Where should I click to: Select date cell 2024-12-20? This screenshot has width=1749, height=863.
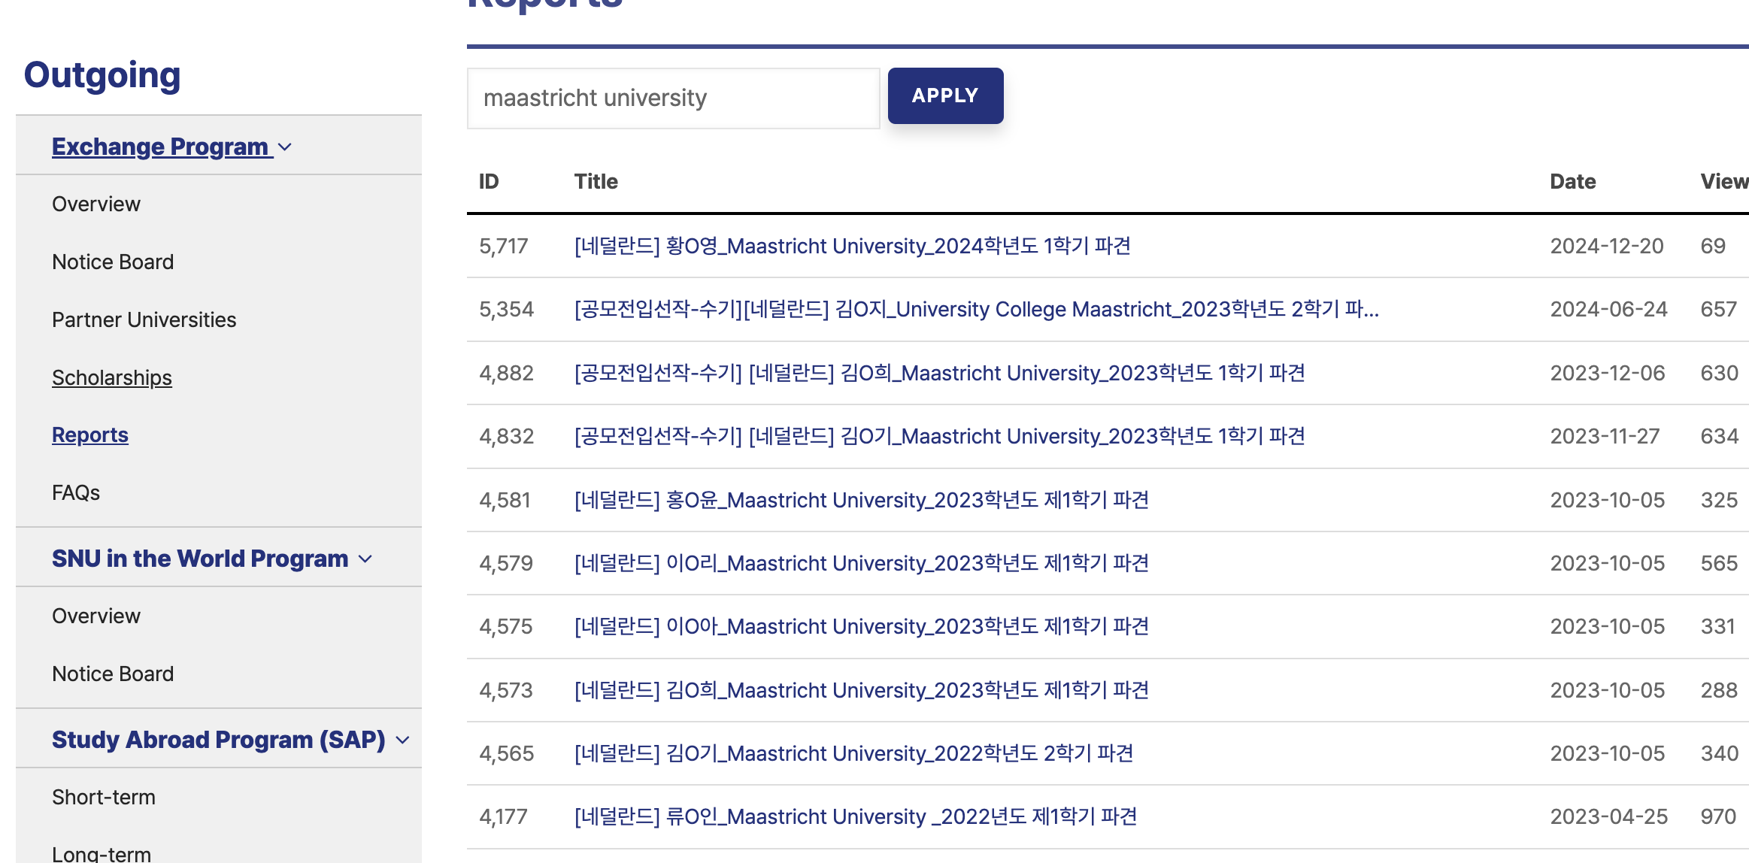1607,247
